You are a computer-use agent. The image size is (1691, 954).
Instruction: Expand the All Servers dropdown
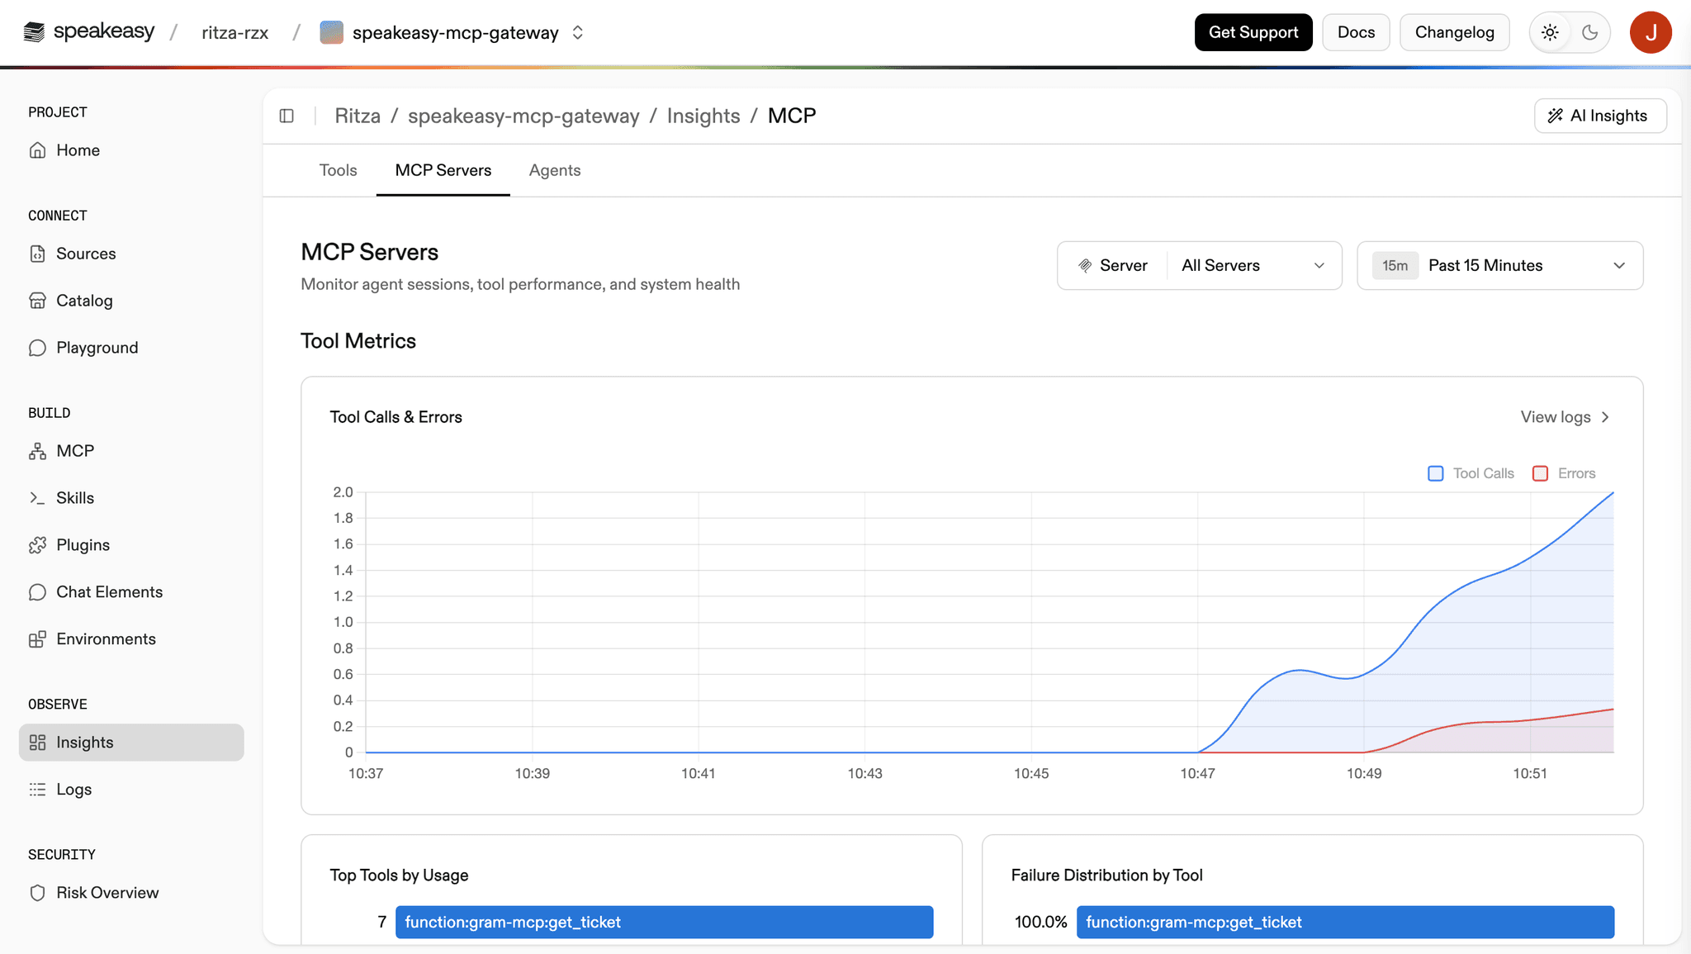(1253, 265)
